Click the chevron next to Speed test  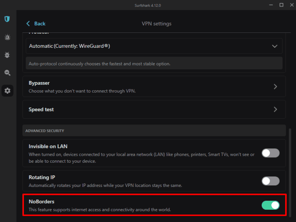click(276, 109)
